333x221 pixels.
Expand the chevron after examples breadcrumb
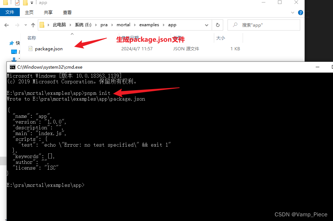(x=163, y=25)
